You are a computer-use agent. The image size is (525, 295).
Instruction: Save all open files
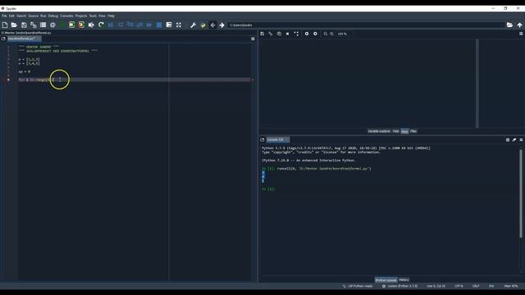(x=33, y=25)
